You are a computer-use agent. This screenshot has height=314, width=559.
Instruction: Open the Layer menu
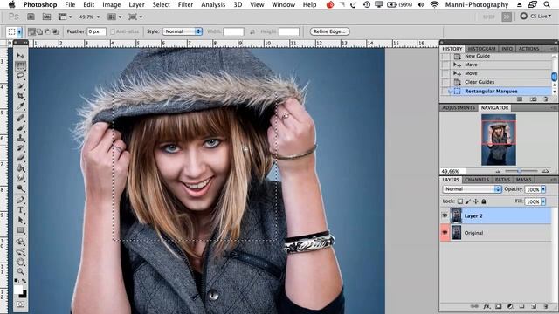coord(136,4)
